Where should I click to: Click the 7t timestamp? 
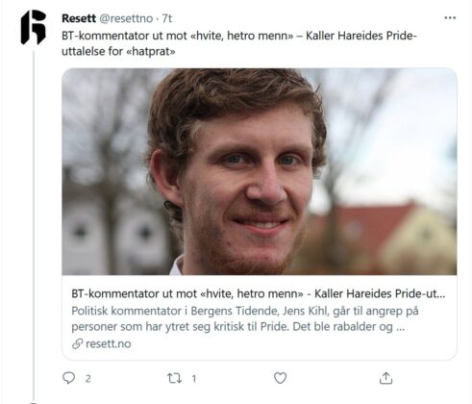(x=167, y=18)
